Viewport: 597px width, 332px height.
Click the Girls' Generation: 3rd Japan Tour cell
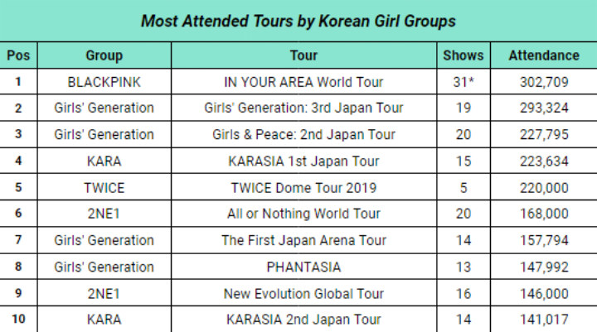(x=303, y=108)
